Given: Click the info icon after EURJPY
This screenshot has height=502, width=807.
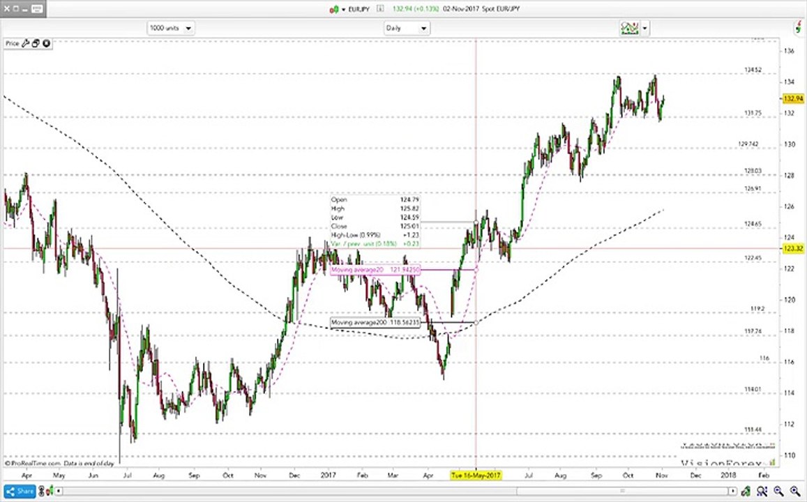Looking at the screenshot, I should pos(380,9).
